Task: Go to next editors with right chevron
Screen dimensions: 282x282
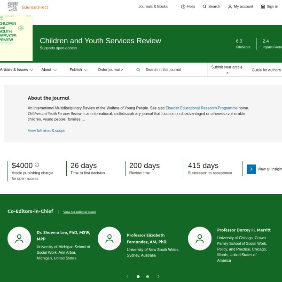Action: 158,276
